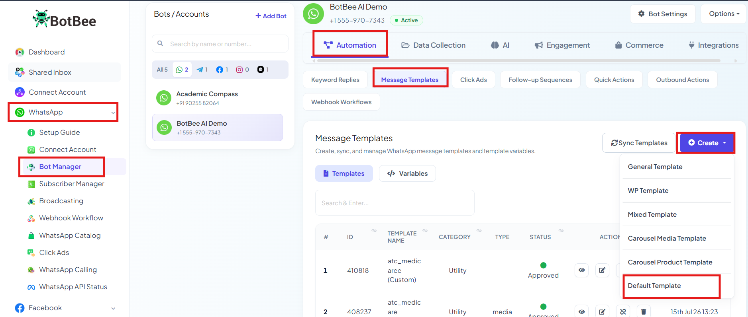
Task: Open WhatsApp Calling in the sidebar
Action: pyautogui.click(x=68, y=270)
